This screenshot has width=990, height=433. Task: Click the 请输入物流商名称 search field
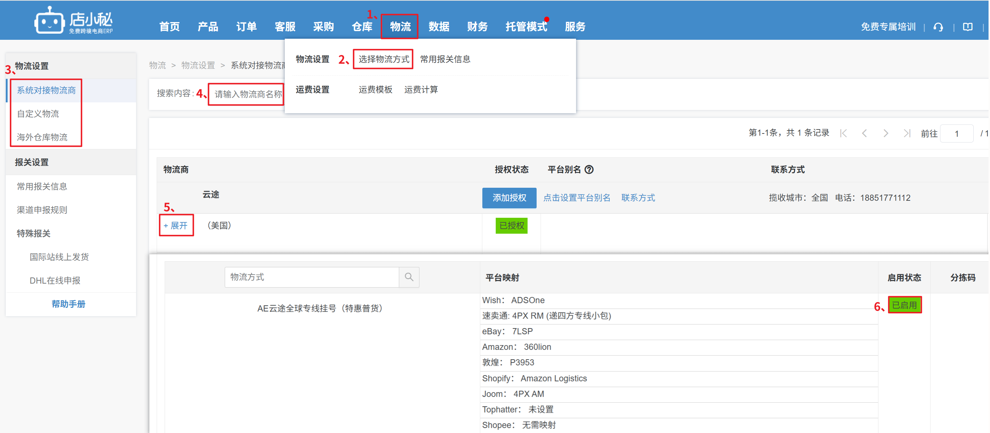tap(248, 94)
